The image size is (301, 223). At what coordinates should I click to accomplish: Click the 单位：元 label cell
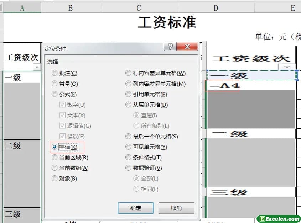[278, 37]
